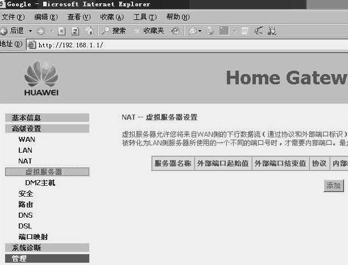Click the 服务器名称 column header
Image resolution: width=348 pixels, height=265 pixels.
pos(173,164)
